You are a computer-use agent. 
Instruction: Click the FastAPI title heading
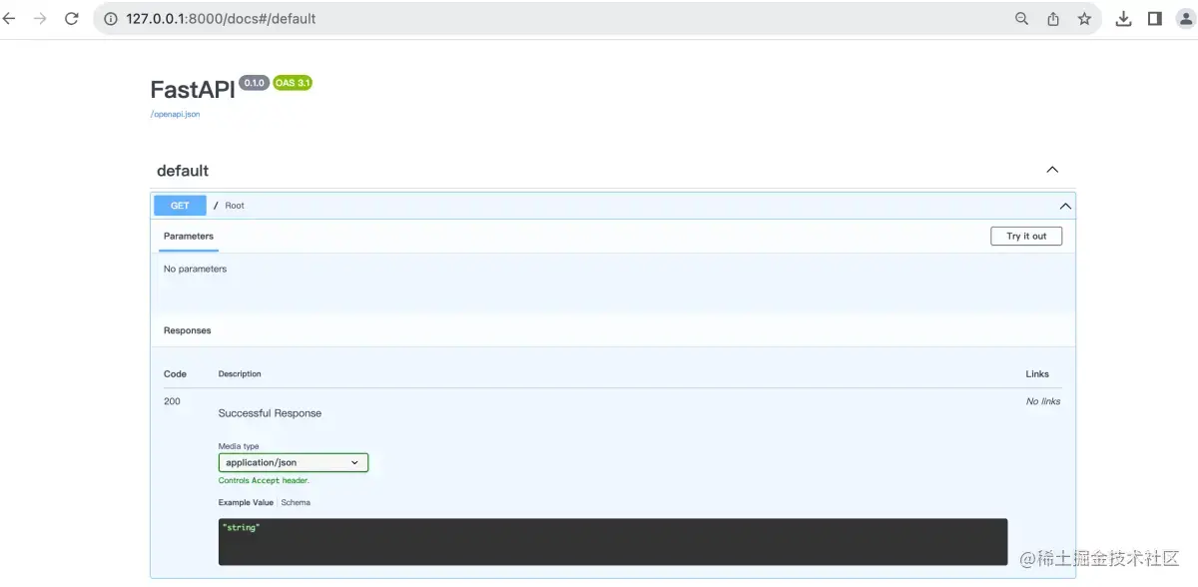[193, 89]
